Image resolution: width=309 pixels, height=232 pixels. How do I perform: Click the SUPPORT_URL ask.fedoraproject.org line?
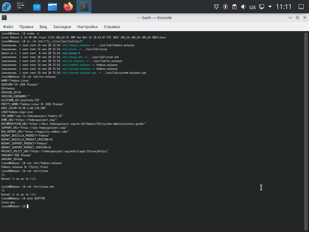point(34,128)
